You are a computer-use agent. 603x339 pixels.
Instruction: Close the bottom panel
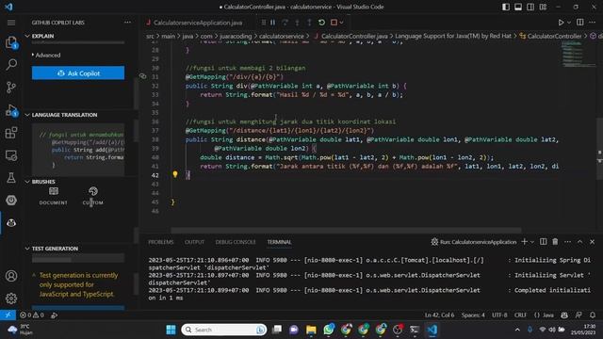pyautogui.click(x=592, y=241)
